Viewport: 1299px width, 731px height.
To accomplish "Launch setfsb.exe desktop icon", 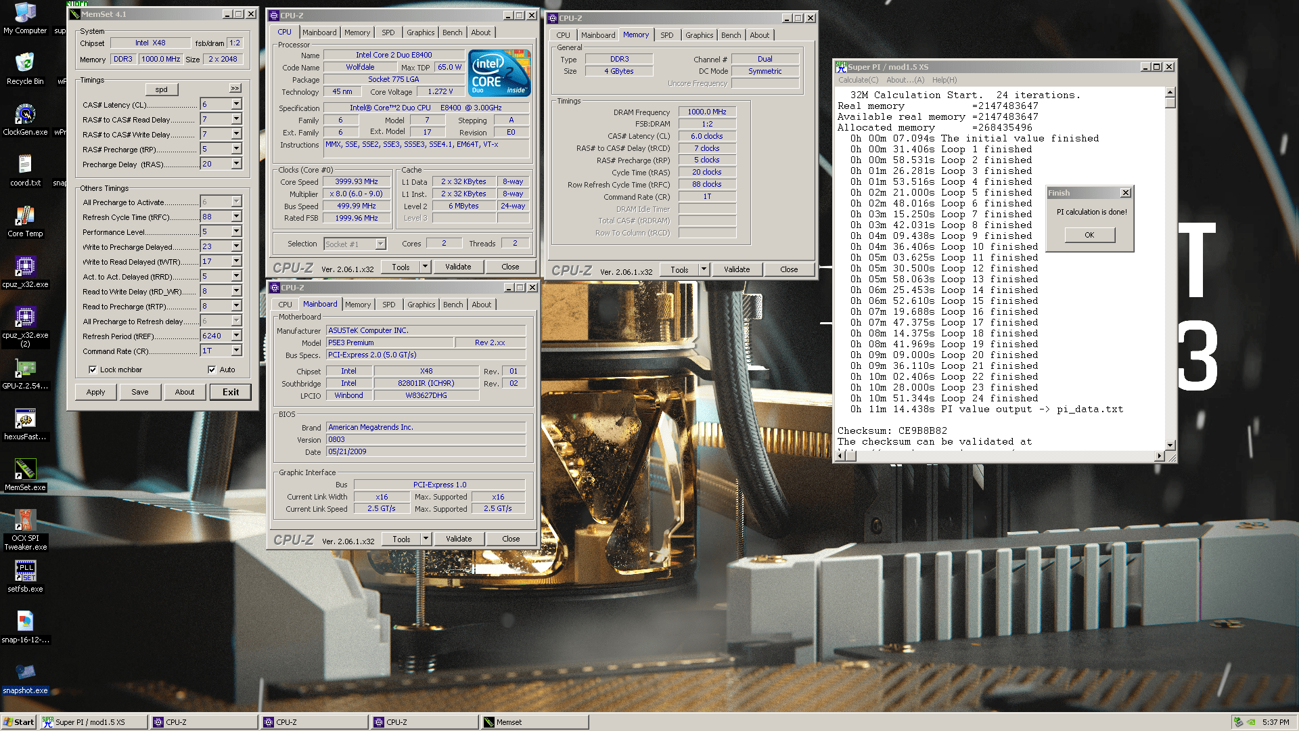I will click(x=25, y=577).
